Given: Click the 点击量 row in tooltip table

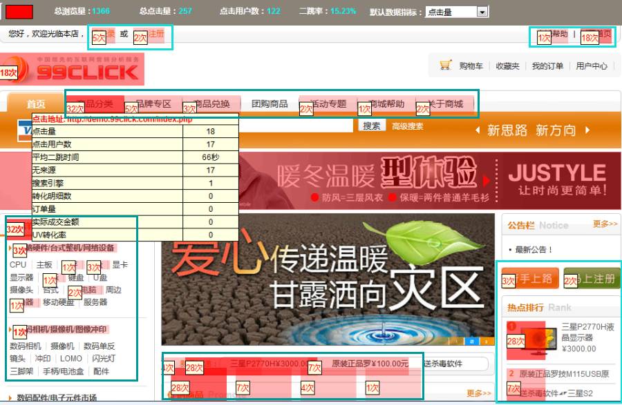Looking at the screenshot, I should point(135,131).
